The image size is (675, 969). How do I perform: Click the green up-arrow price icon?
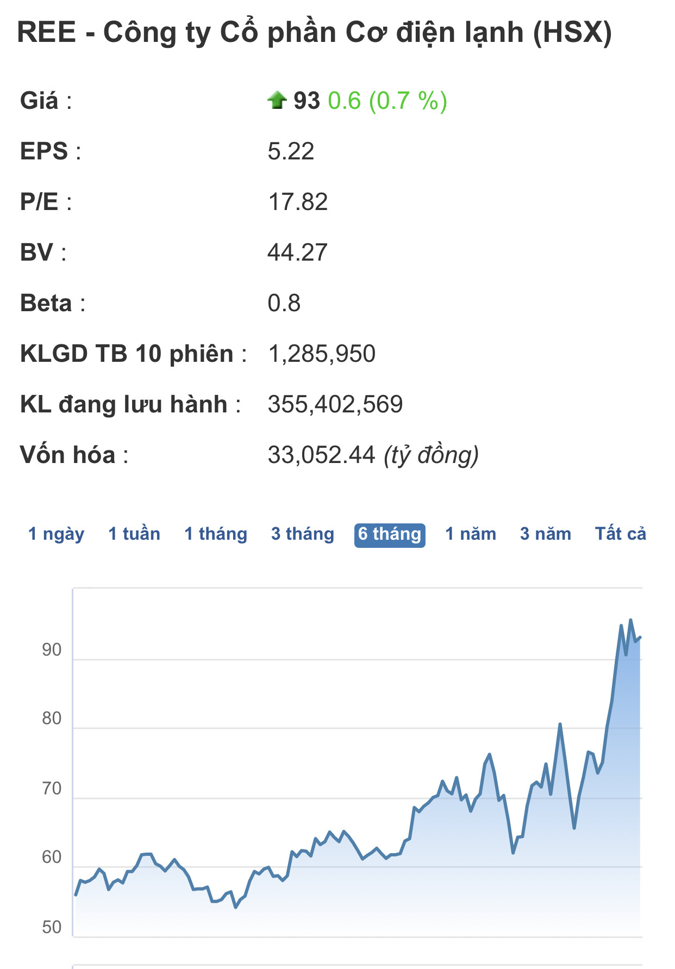tap(277, 100)
